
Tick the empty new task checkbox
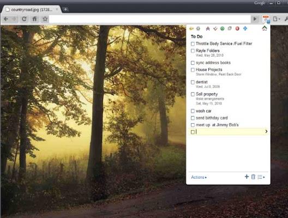(193, 132)
